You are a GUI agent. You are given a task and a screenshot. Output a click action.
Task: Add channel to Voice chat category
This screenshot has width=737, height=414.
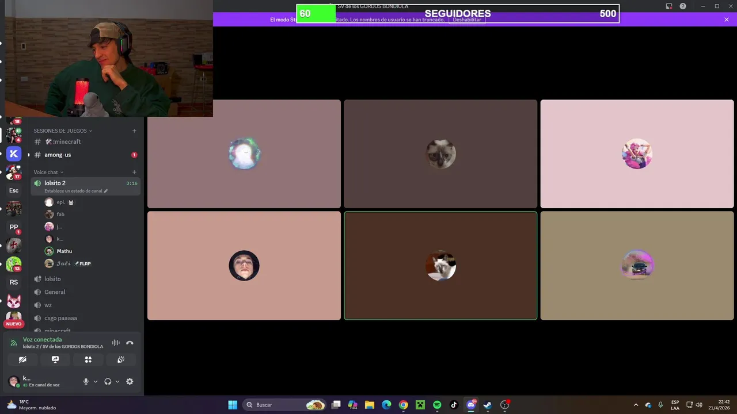point(134,172)
